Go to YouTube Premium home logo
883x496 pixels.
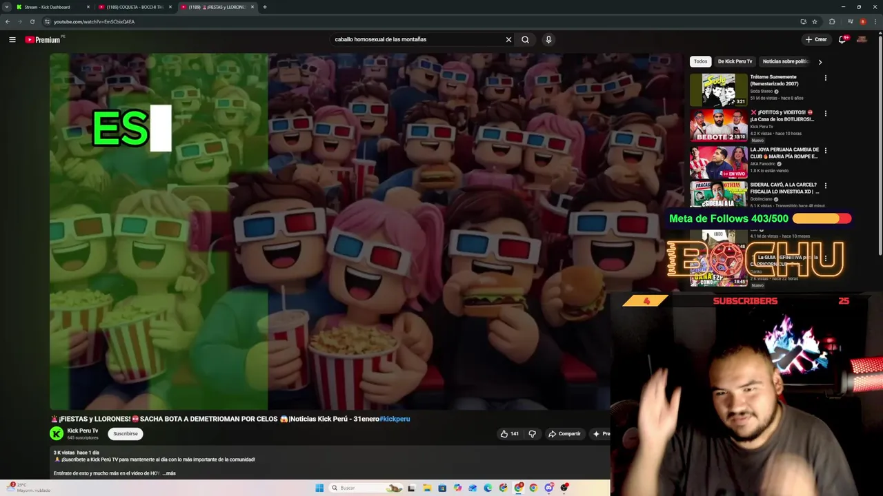[43, 40]
